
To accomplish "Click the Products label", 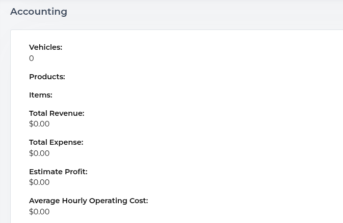I will coord(47,77).
